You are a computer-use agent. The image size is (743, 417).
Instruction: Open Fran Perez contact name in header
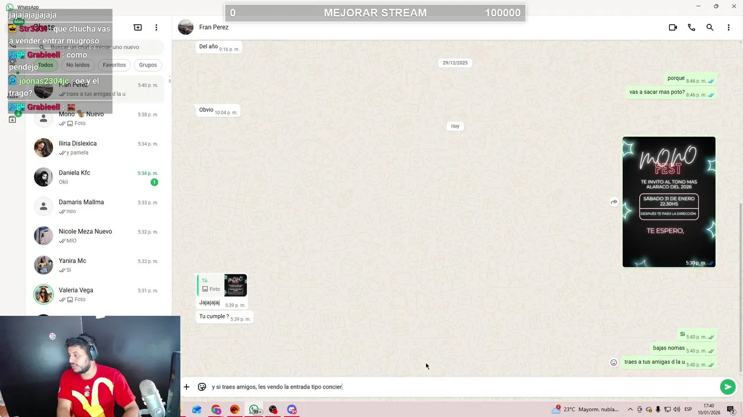[x=214, y=27]
